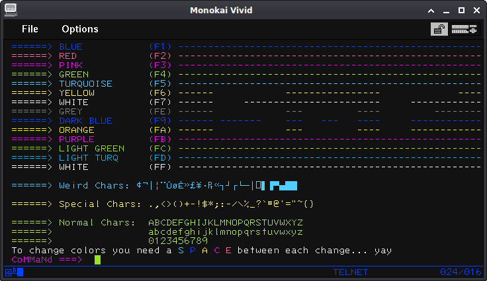Minimize the Monokai Vivid window
487x281 pixels.
coord(447,11)
